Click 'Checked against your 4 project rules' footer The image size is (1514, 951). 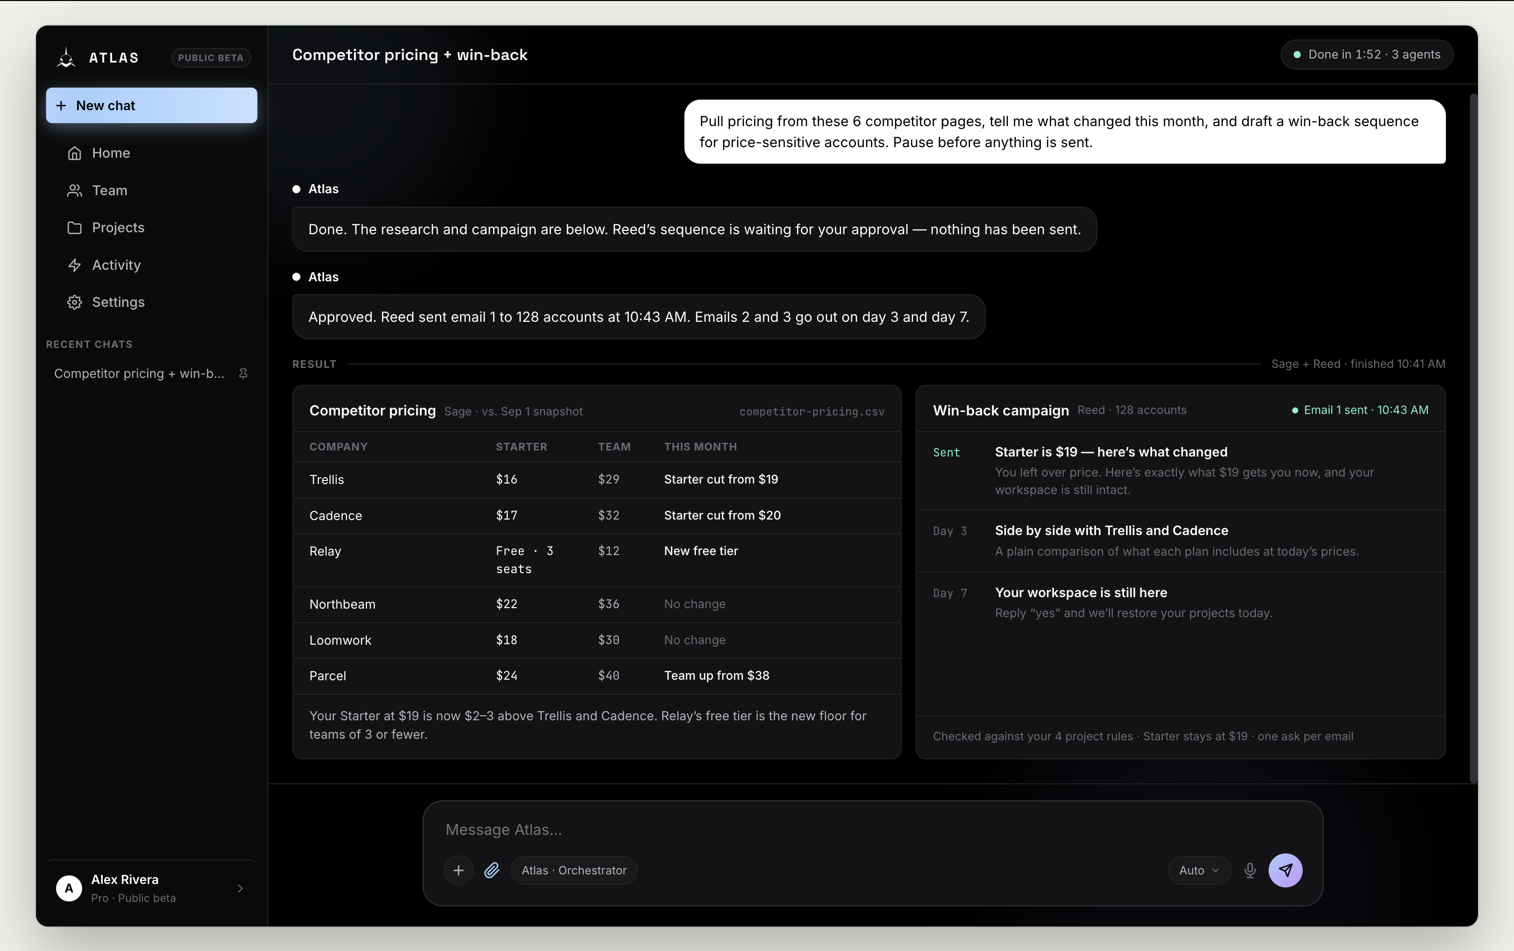tap(1143, 736)
